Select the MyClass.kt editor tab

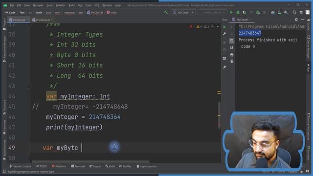pos(19,20)
